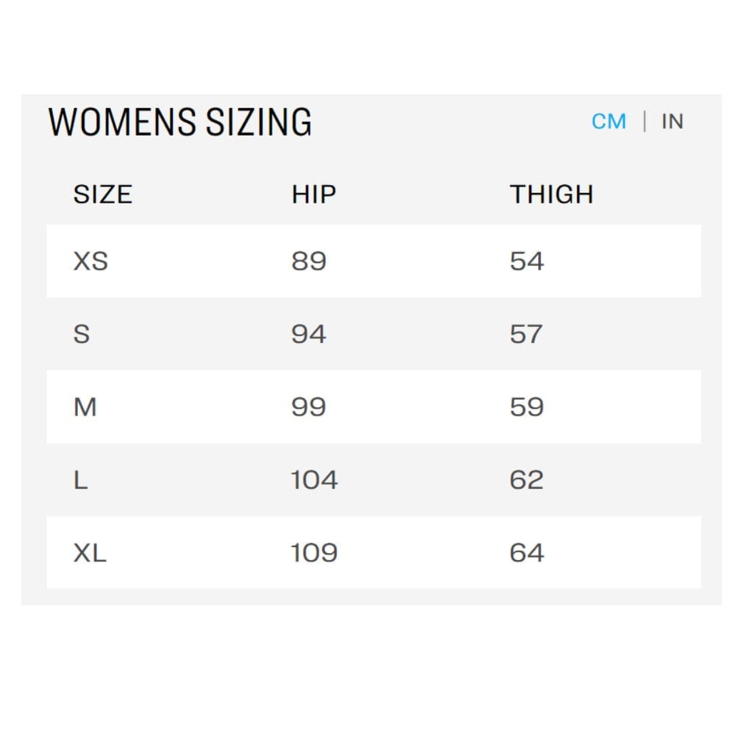
Task: Click the HIP column header
Action: pos(314,195)
